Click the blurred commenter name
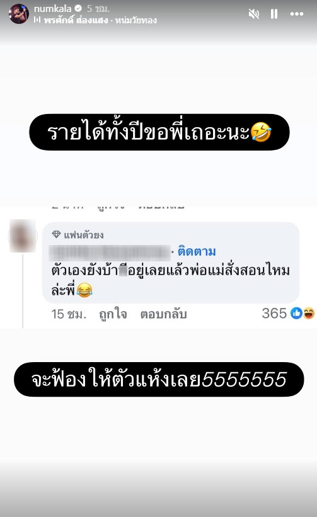This screenshot has width=317, height=517. click(110, 253)
